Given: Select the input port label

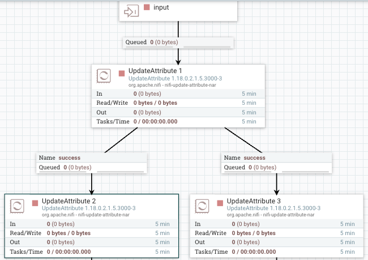Looking at the screenshot, I should pyautogui.click(x=161, y=7).
